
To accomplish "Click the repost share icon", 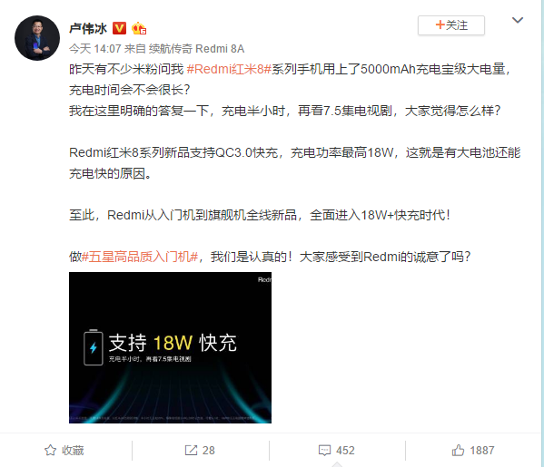I will point(191,450).
